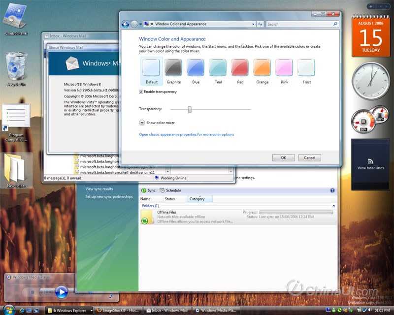Uncheck the Enable transparency checkbox
Viewport: 394px width, 315px height.
click(141, 92)
